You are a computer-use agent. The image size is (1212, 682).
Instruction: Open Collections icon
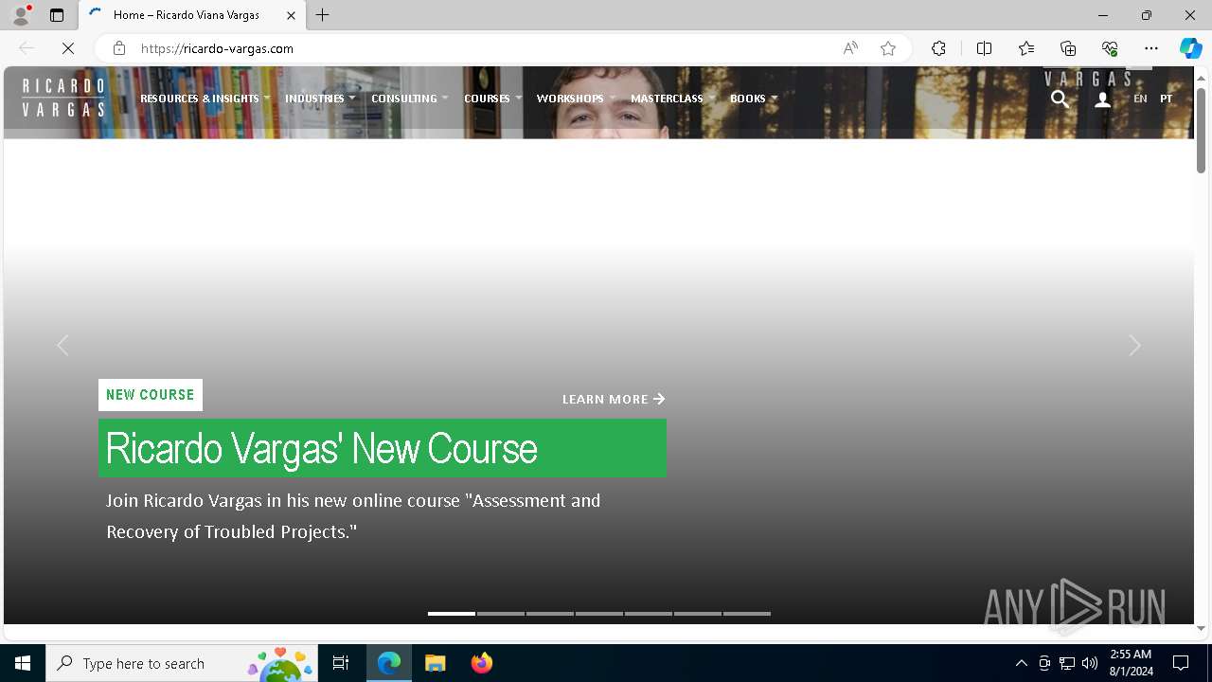pyautogui.click(x=1068, y=48)
